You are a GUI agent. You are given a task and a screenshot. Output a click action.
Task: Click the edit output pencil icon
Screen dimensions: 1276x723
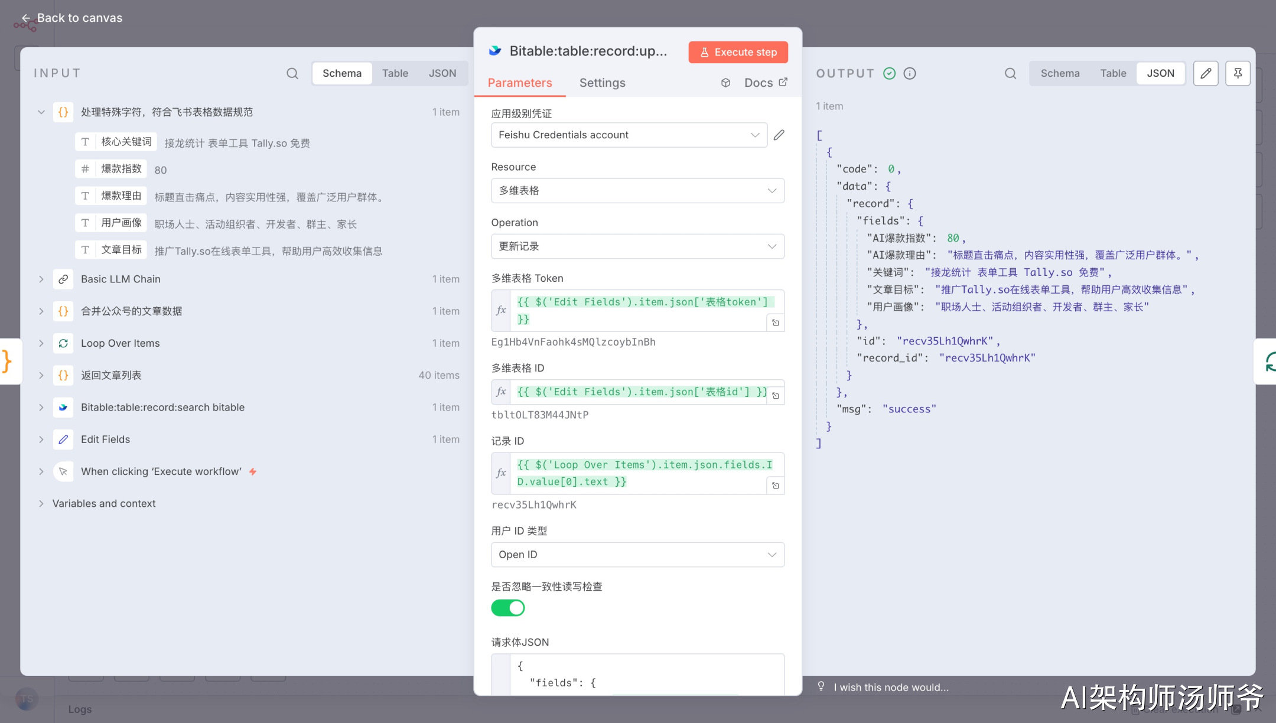(x=1206, y=73)
